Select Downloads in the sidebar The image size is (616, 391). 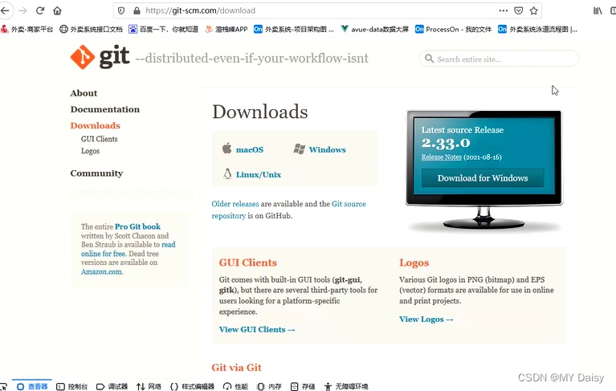click(x=95, y=125)
